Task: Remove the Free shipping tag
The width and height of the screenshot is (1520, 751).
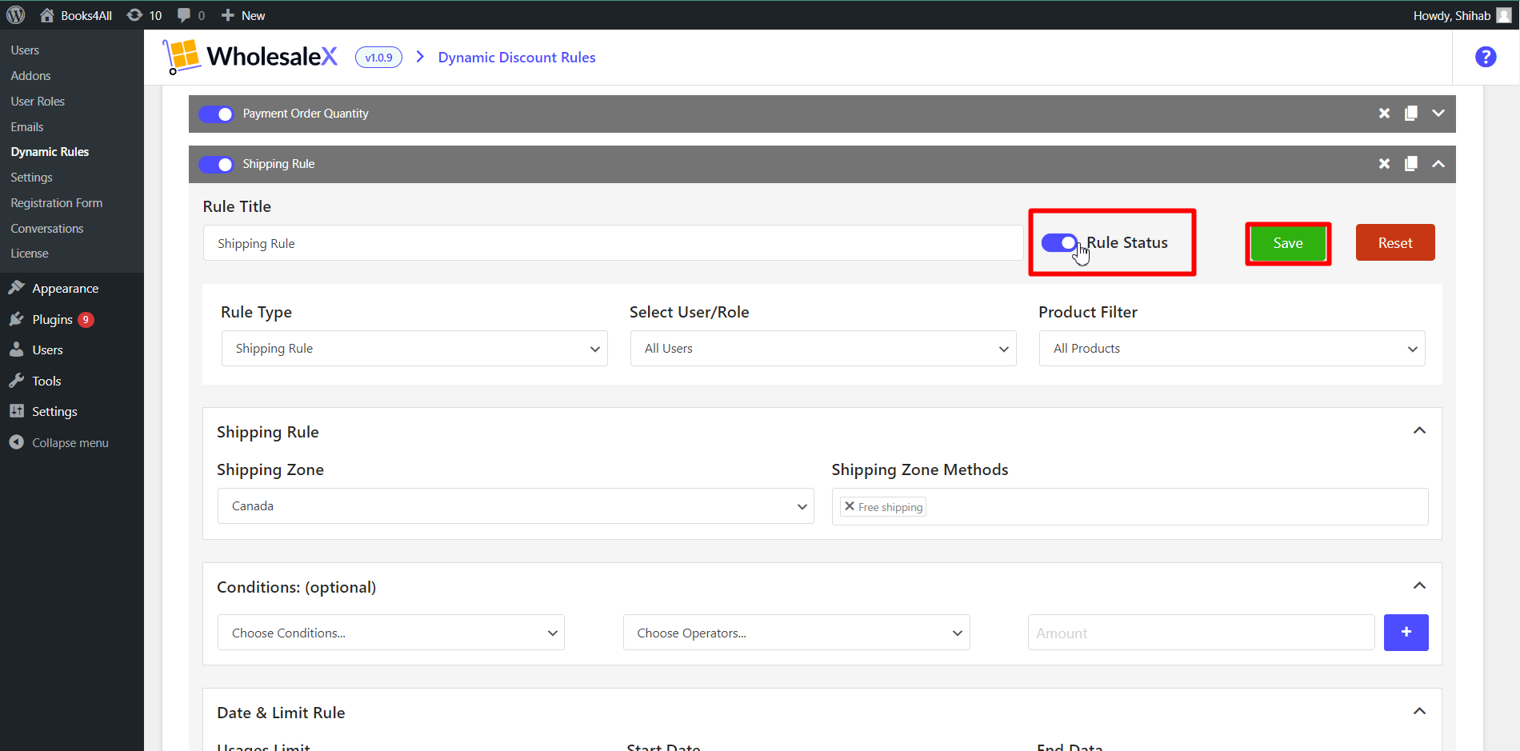Action: tap(850, 506)
